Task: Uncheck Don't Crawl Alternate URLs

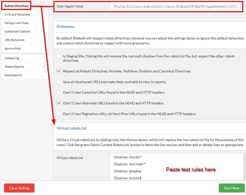Action: 59,103
